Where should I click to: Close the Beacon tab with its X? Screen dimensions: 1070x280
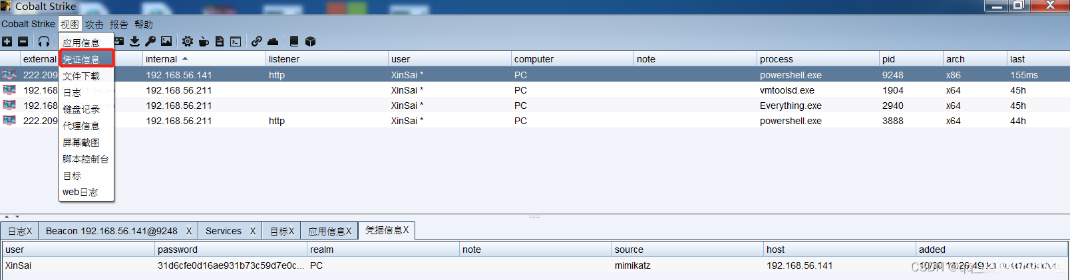[189, 231]
